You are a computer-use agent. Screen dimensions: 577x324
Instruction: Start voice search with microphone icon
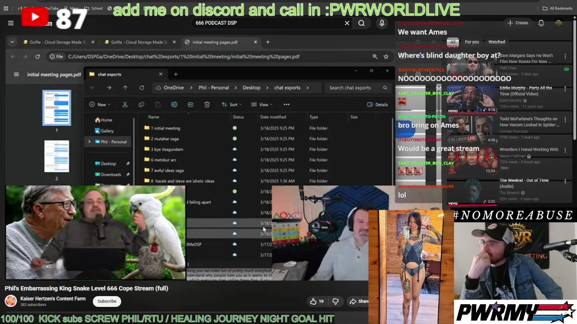pyautogui.click(x=382, y=23)
